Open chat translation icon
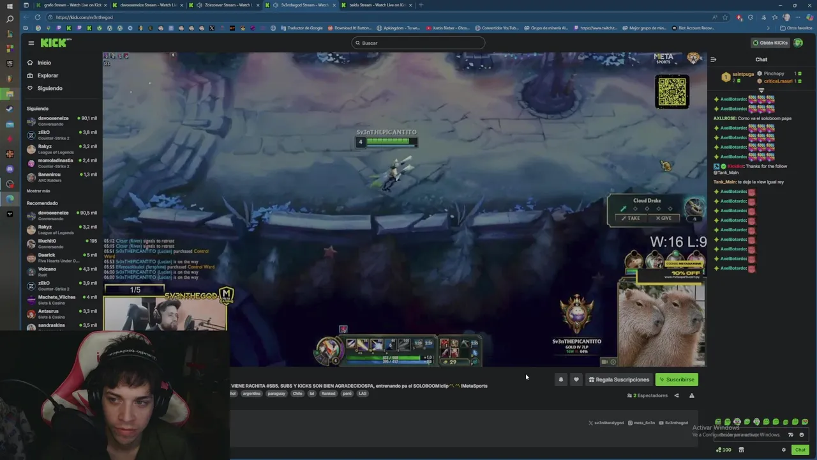The image size is (817, 460). pos(791,434)
